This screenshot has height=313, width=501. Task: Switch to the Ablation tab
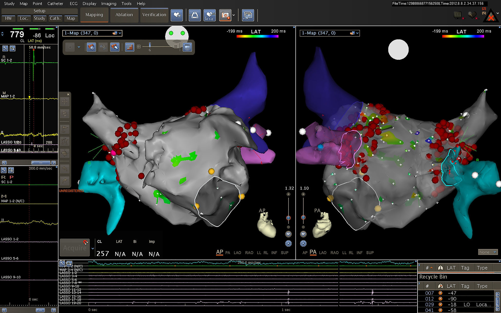pos(124,15)
